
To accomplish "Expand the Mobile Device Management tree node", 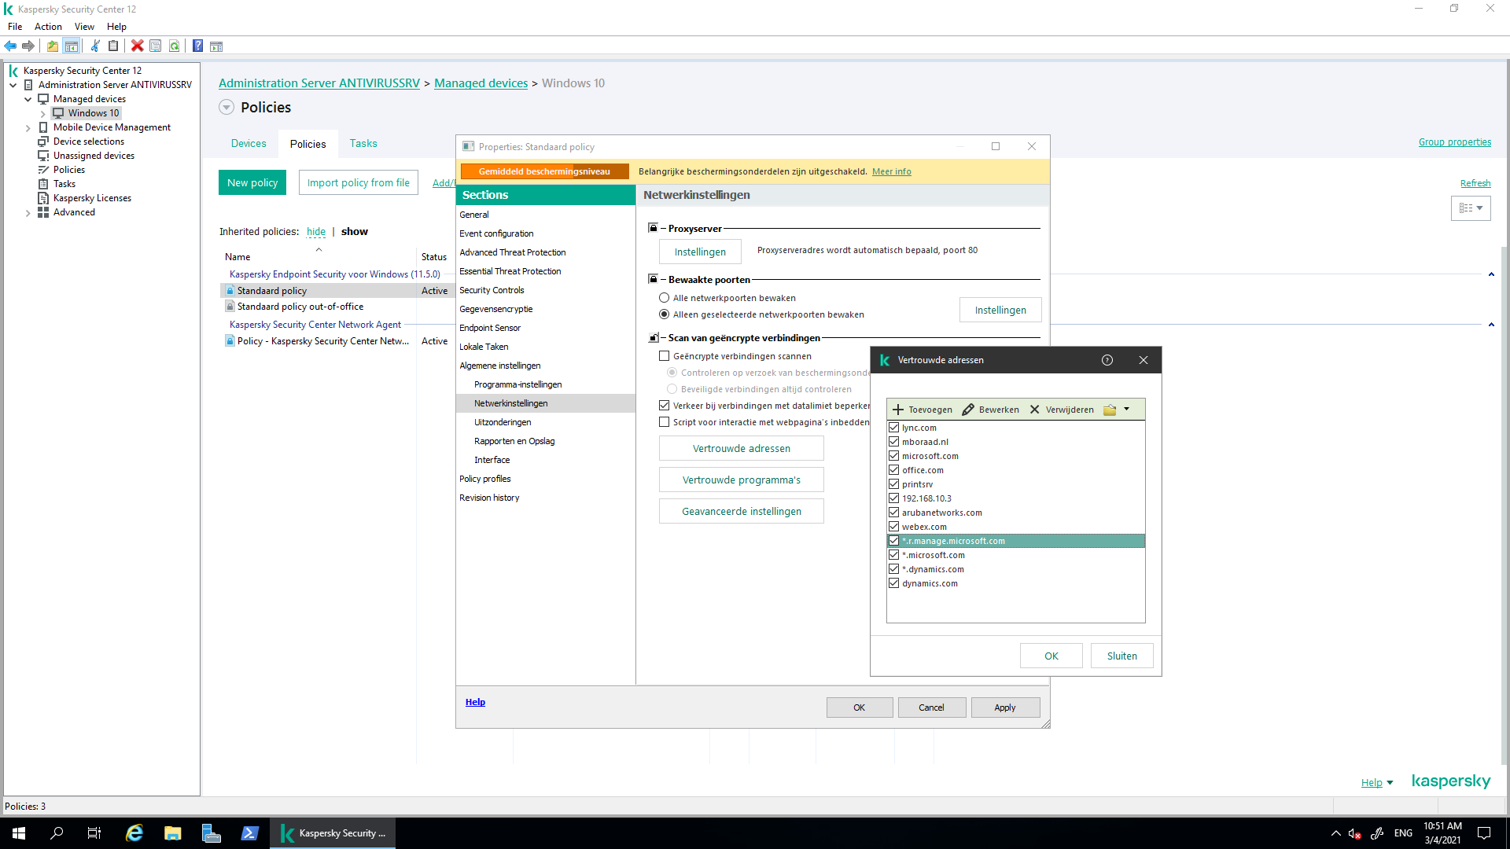I will tap(28, 127).
